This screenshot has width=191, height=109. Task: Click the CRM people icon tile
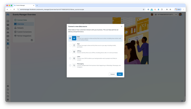coord(74,58)
